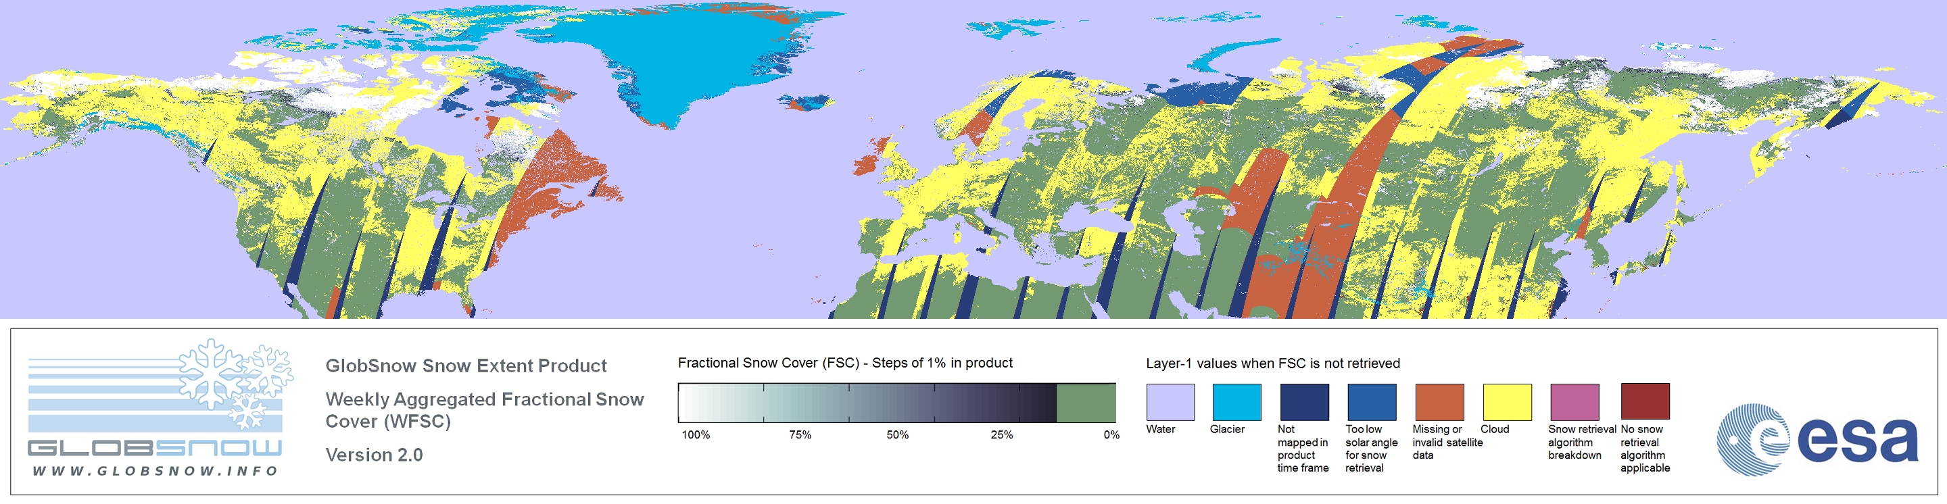
Task: Click 'Layer-1 values when FSC is not retrieved' heading
Action: [1273, 363]
